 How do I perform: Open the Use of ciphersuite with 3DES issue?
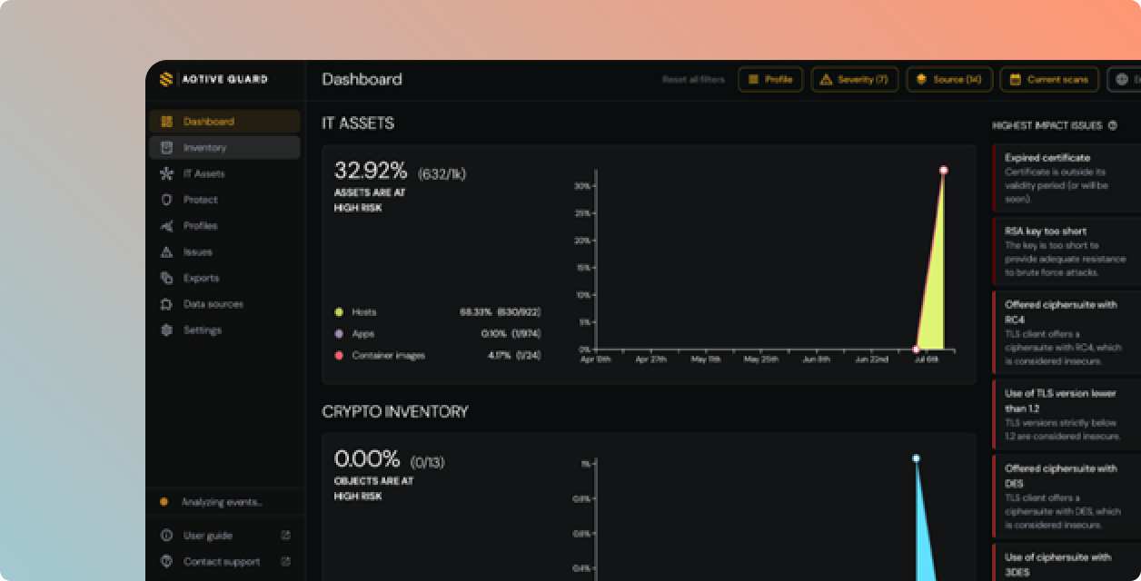click(1067, 563)
